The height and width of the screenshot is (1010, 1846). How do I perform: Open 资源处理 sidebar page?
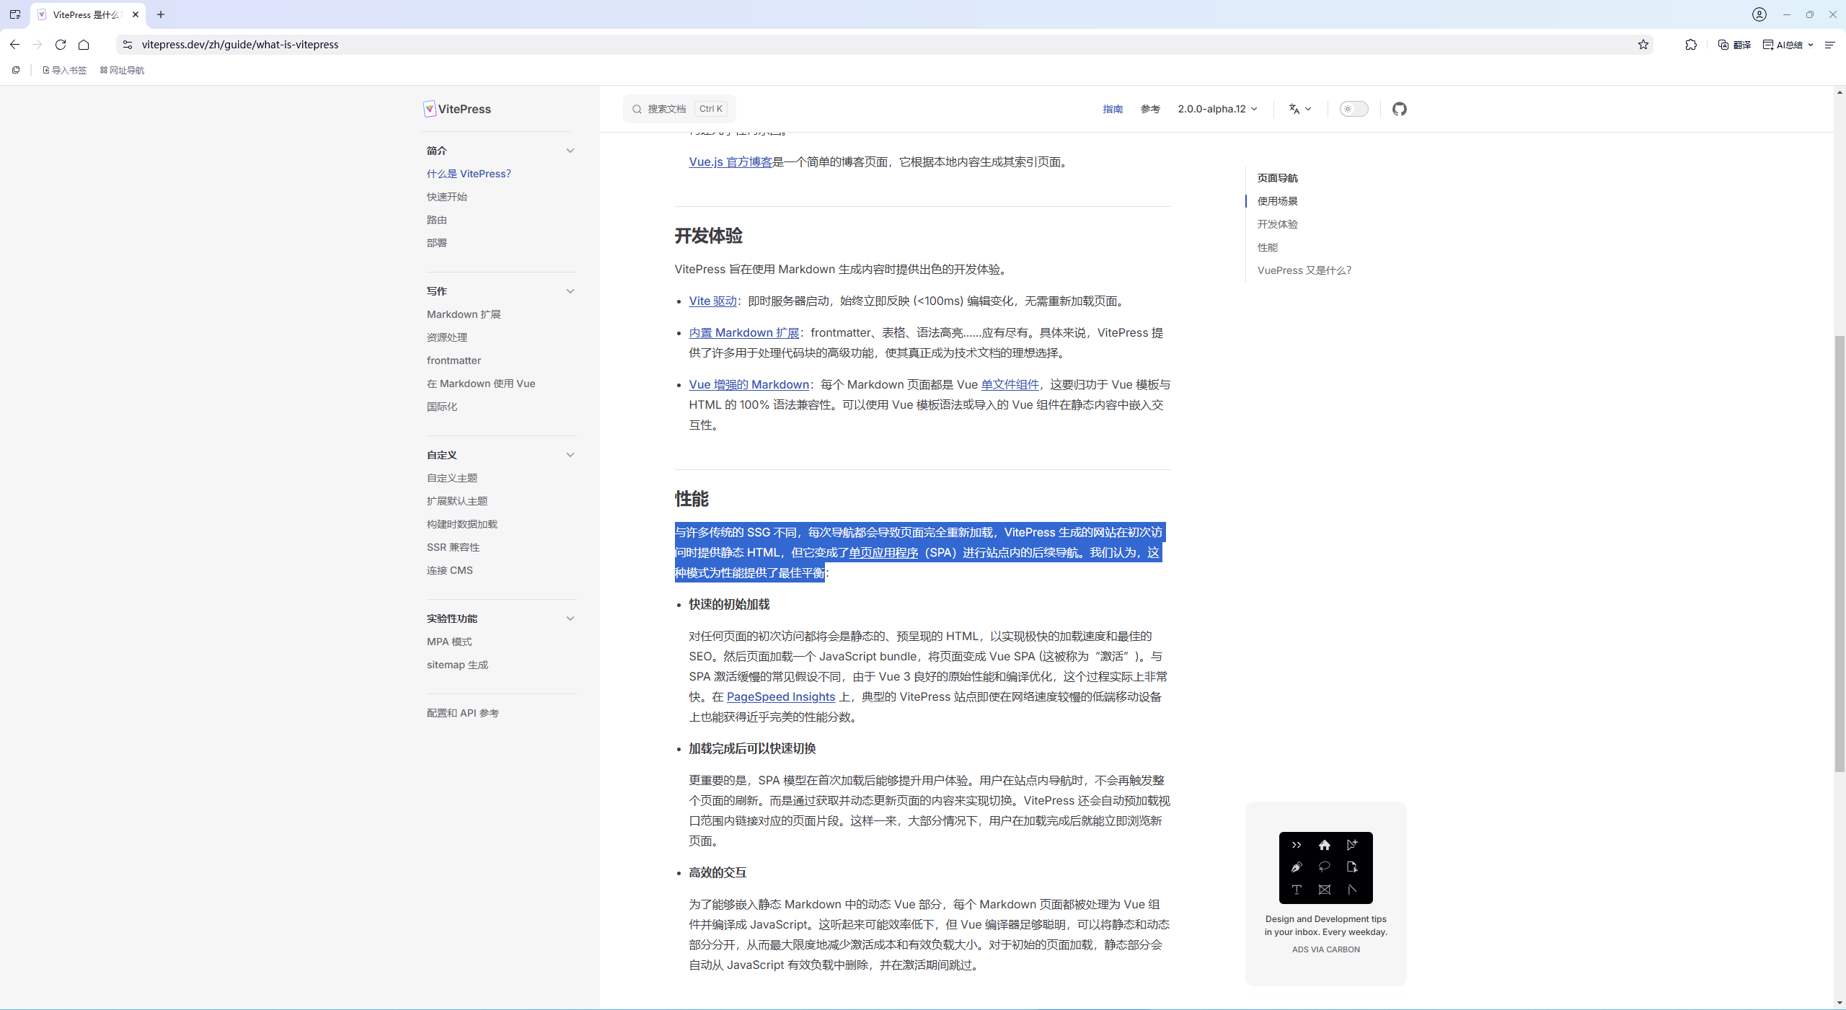pos(447,337)
